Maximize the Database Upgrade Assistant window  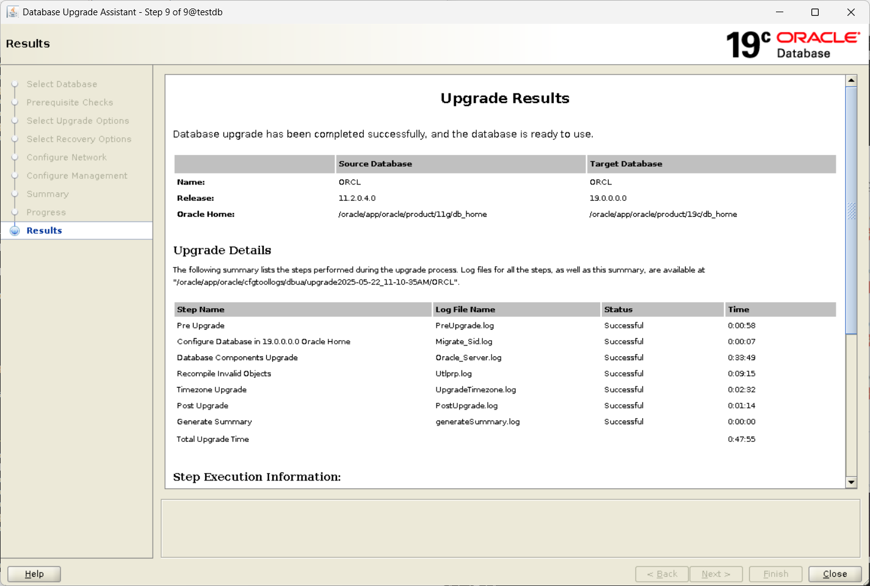[x=815, y=12]
